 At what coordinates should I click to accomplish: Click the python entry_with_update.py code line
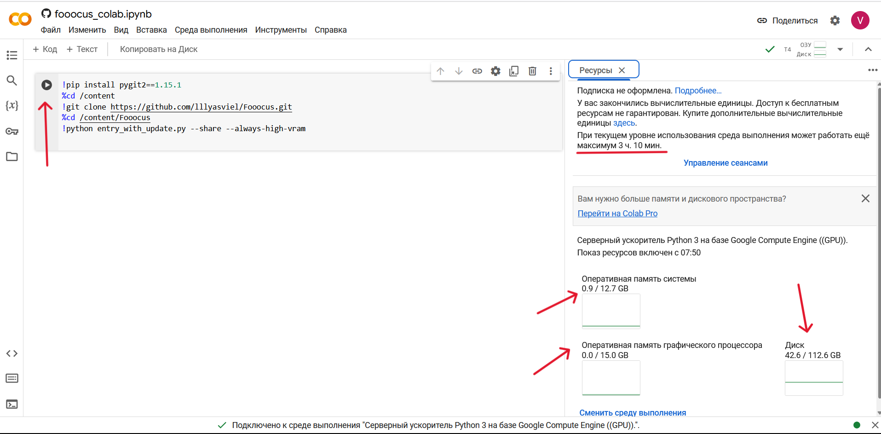click(x=184, y=128)
